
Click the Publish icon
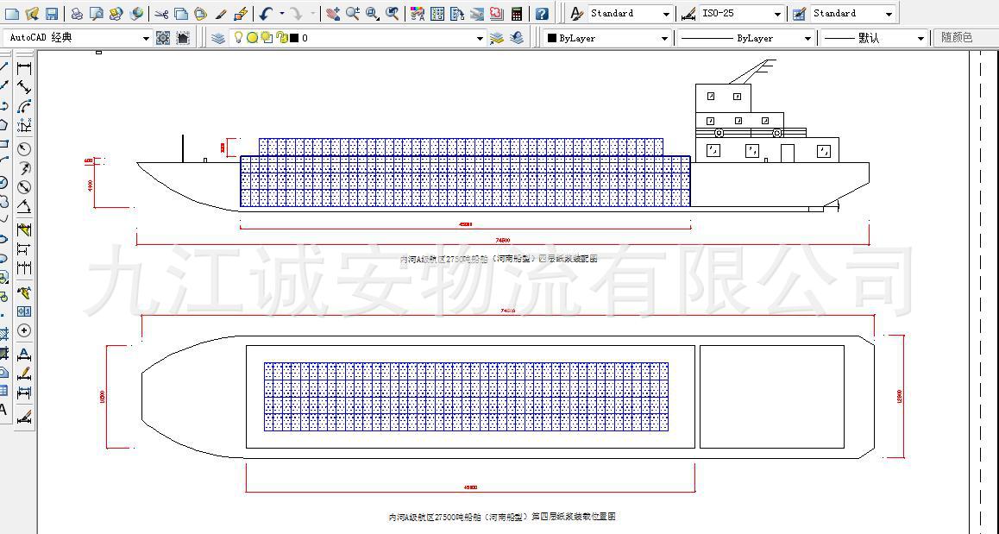click(116, 14)
